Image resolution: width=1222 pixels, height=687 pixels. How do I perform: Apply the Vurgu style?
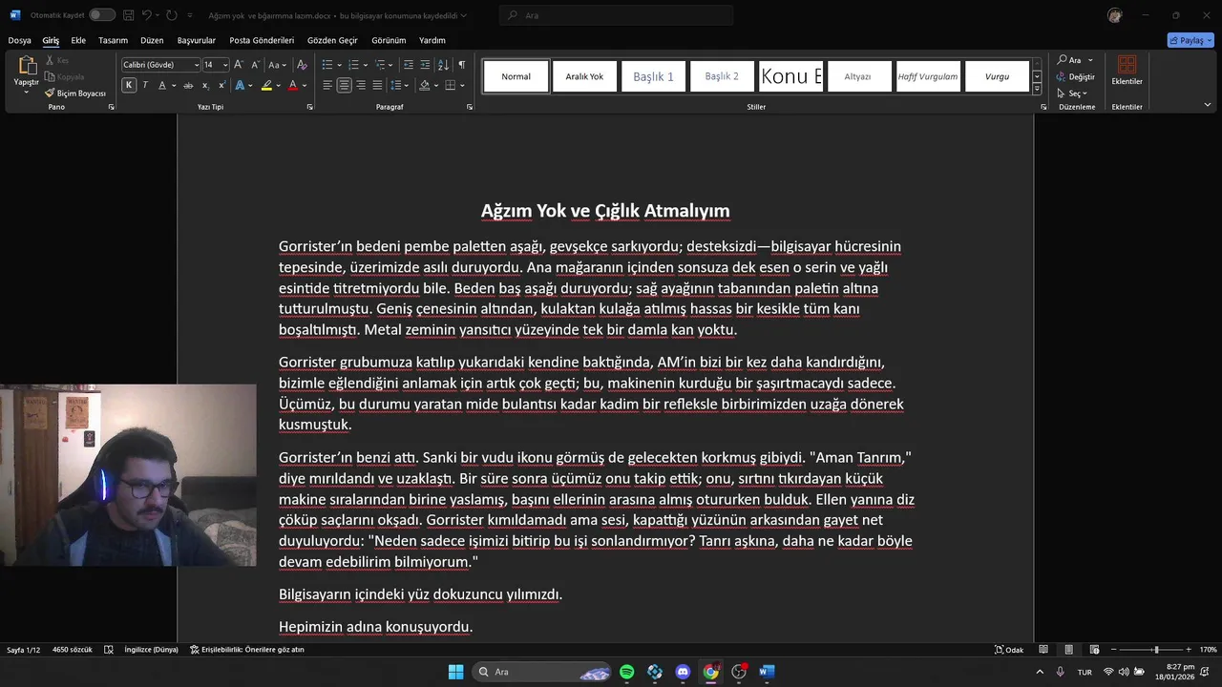pos(998,76)
